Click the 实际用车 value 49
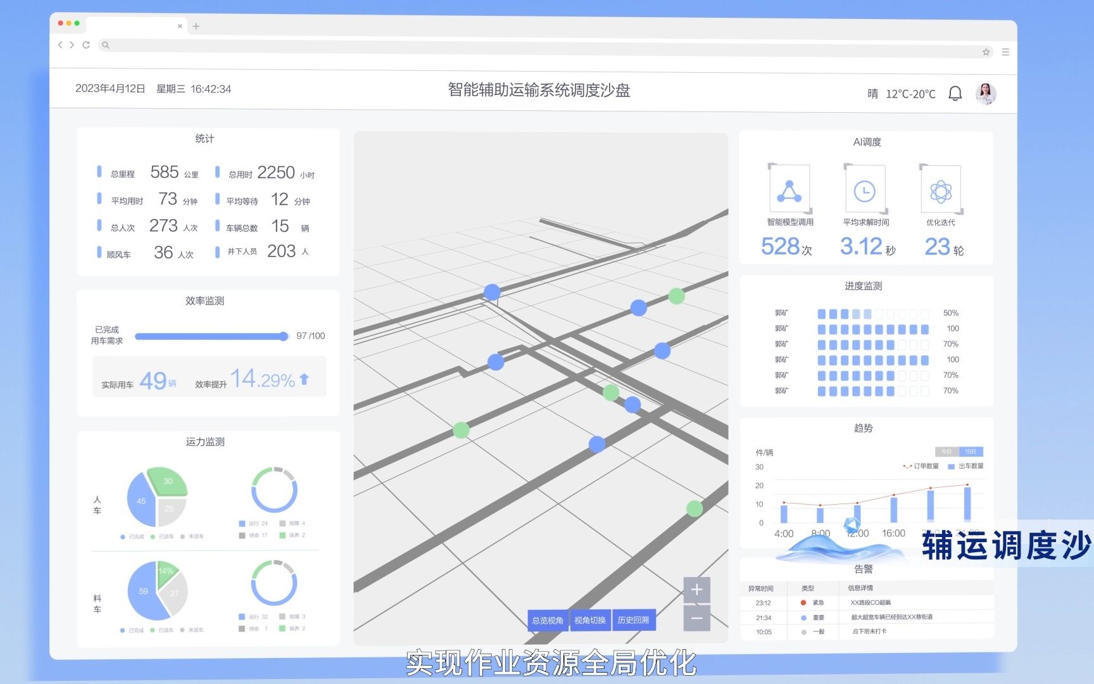The height and width of the screenshot is (684, 1094). [153, 381]
